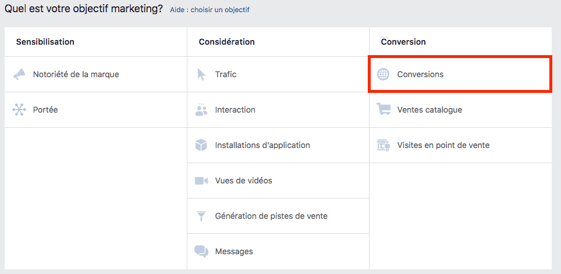This screenshot has width=561, height=274.
Task: Click the Ventes catalogue shopping cart icon
Action: coord(383,110)
